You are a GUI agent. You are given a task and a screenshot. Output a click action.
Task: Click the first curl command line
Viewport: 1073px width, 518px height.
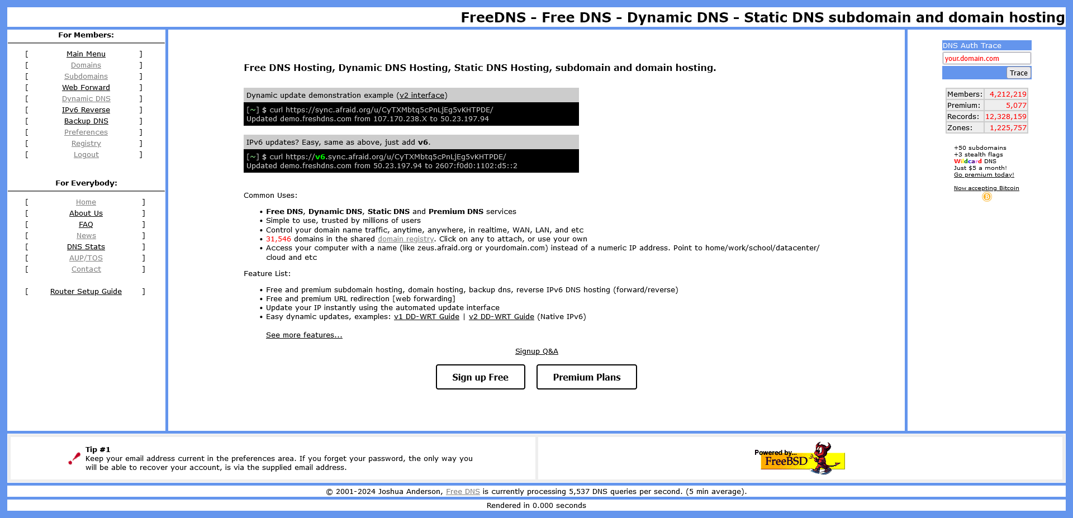click(370, 110)
